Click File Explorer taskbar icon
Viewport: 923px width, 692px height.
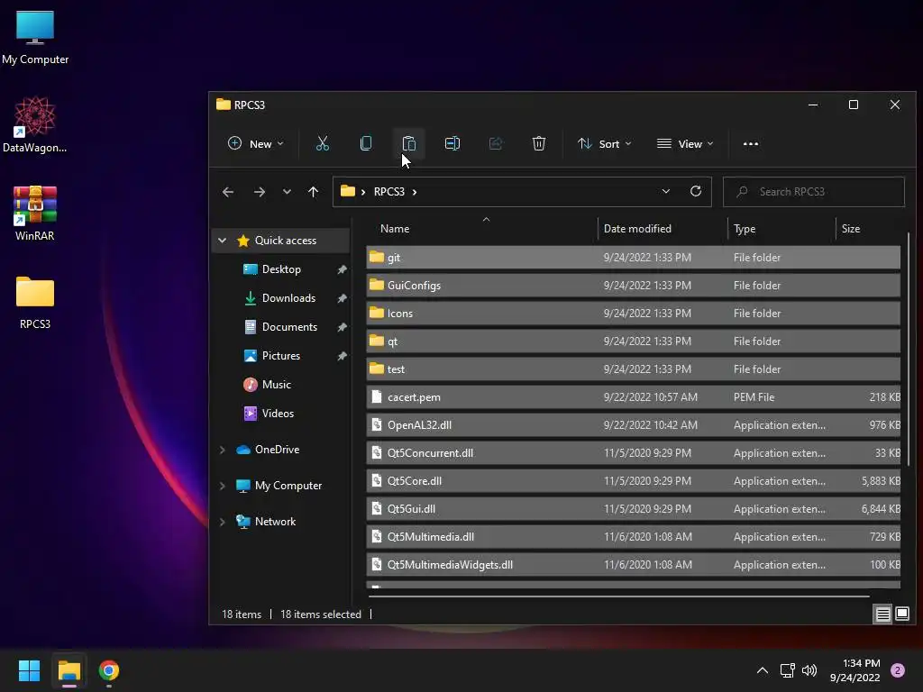69,670
